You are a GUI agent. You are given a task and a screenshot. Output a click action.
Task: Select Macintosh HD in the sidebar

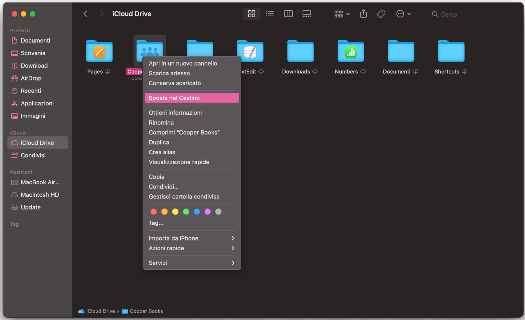click(38, 195)
